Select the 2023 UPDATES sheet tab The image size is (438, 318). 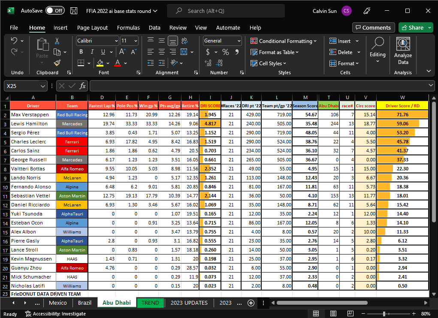(x=189, y=303)
